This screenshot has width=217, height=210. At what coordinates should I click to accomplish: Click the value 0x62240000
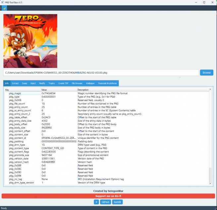(x=49, y=152)
